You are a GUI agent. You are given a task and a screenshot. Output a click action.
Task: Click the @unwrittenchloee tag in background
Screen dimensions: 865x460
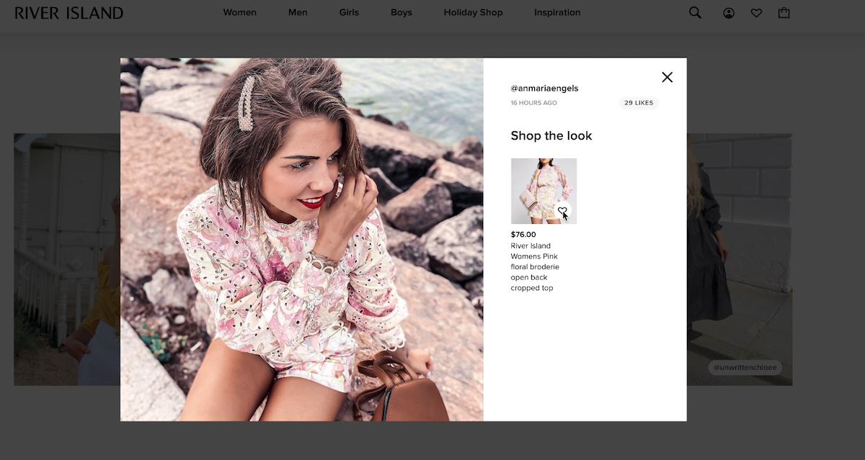[745, 368]
